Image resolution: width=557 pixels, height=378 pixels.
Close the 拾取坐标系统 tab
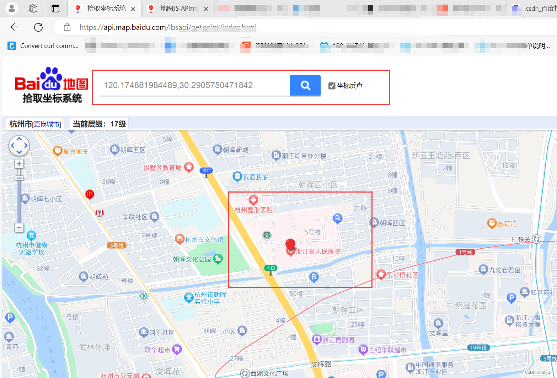coord(133,9)
